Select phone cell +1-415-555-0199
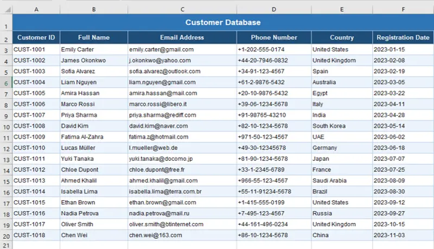The image size is (434, 249). [x=274, y=202]
